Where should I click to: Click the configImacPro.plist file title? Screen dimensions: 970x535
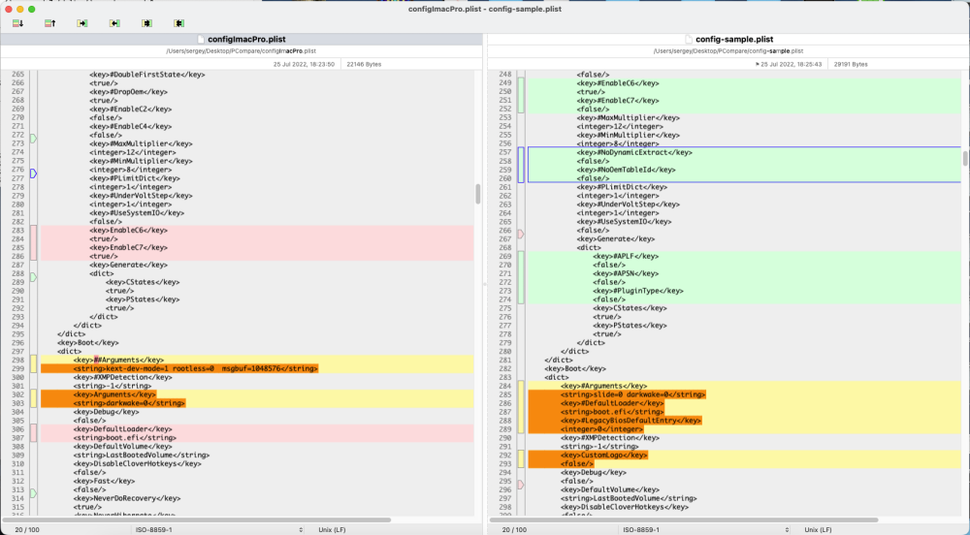coord(246,39)
